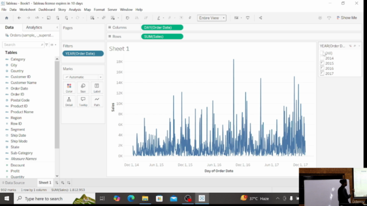
Task: Click the Windows Start button
Action: point(7,199)
